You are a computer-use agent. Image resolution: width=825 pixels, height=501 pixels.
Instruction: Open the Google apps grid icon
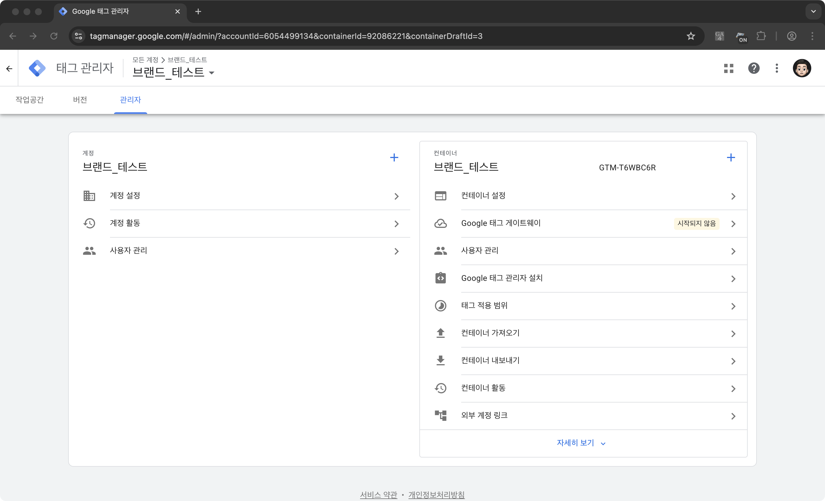pos(728,68)
